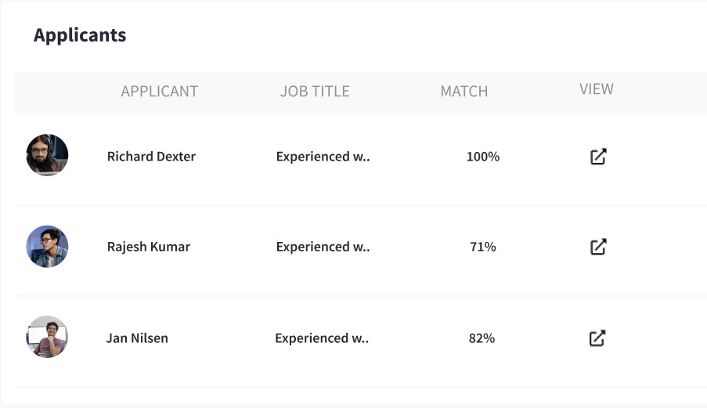Click Rajesh Kumar's truncated job title
The width and height of the screenshot is (707, 408).
[323, 247]
